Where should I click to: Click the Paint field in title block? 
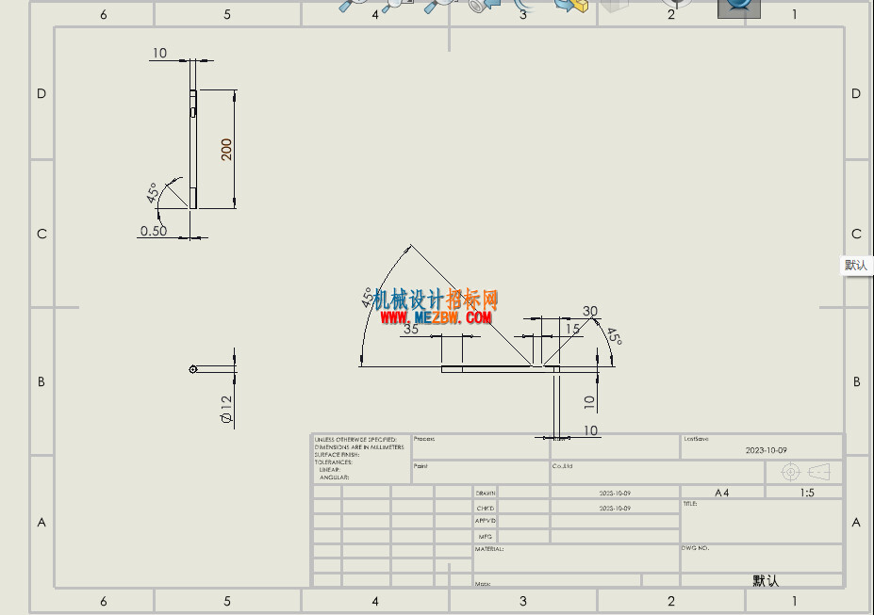(481, 472)
